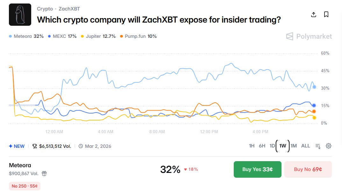
Task: Click the Polymarket logo watermark
Action: 309,37
